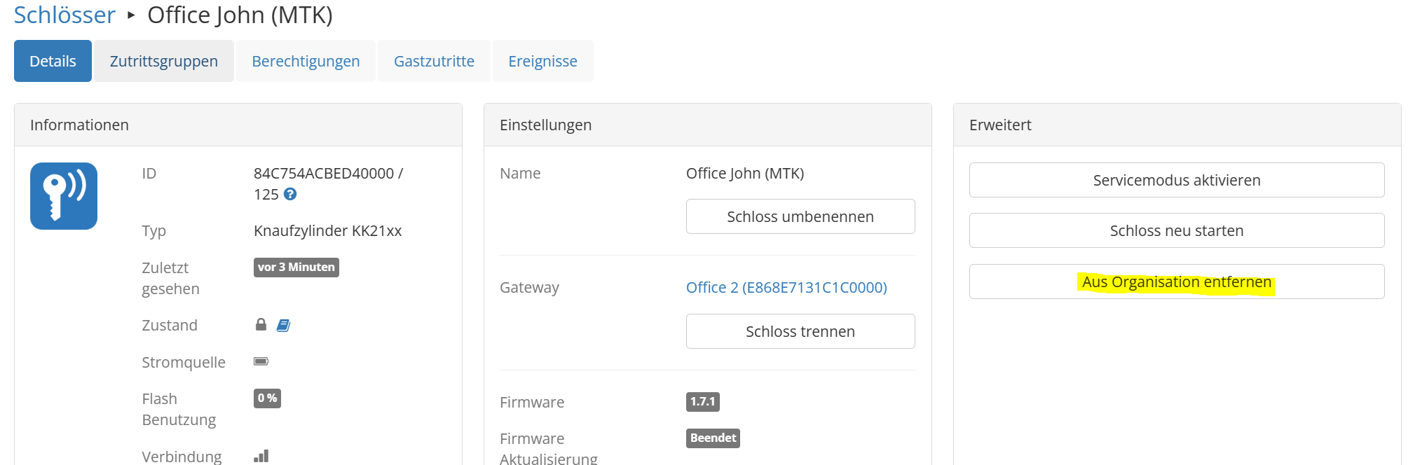Select the Gastzutritte tab
This screenshot has width=1420, height=465.
pos(434,61)
